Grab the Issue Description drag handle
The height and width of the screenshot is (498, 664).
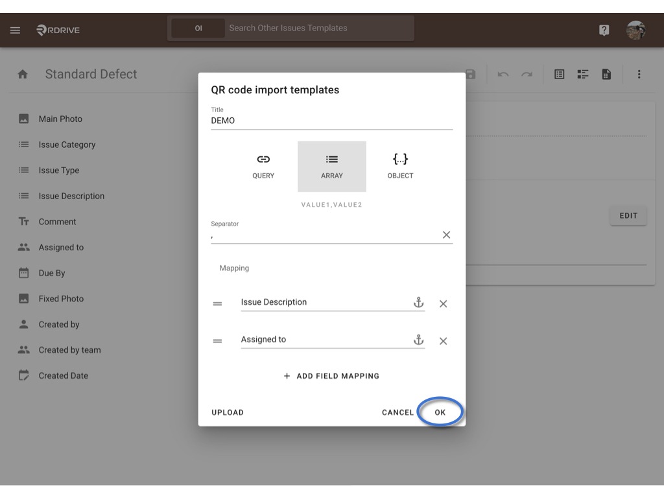217,303
